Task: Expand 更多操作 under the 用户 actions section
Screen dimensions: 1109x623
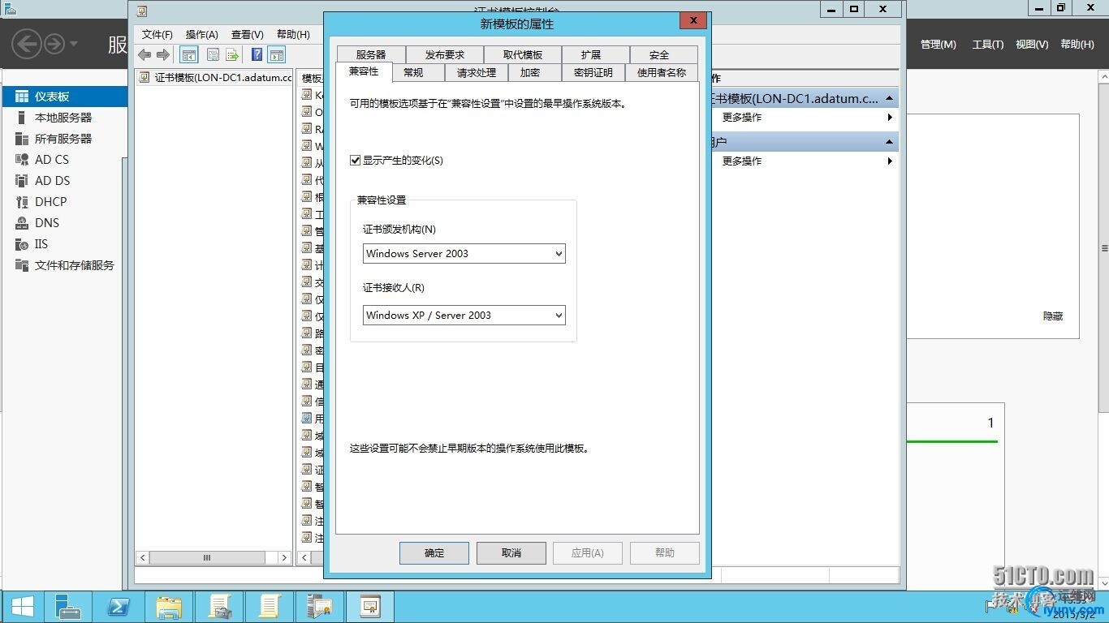Action: 808,161
